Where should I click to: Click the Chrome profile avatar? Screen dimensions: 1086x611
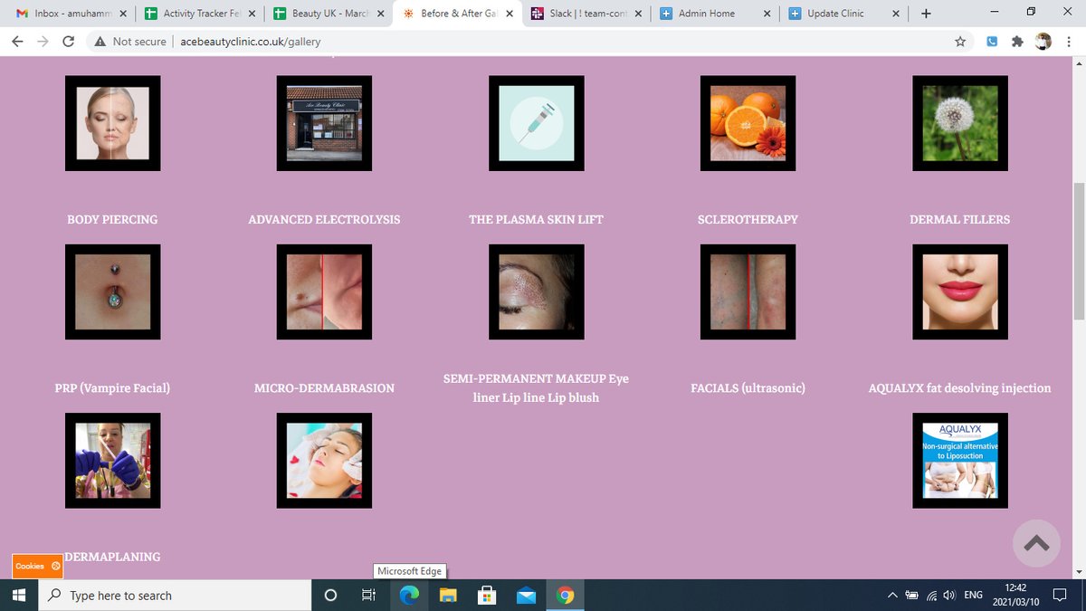[x=1043, y=41]
